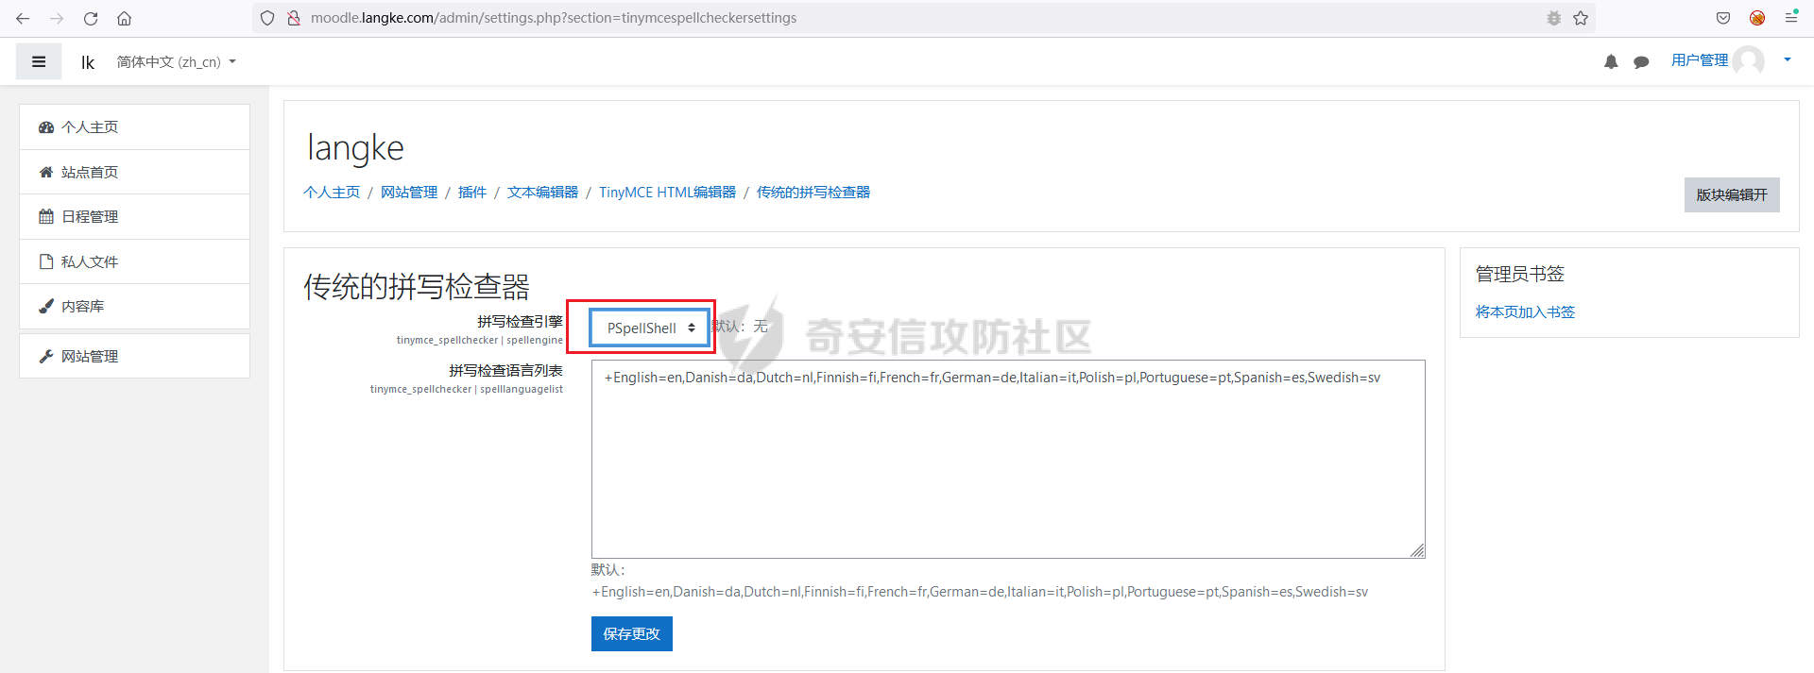Click the hamburger menu icon to toggle sidebar
Screen dimensions: 1814x673
click(39, 61)
